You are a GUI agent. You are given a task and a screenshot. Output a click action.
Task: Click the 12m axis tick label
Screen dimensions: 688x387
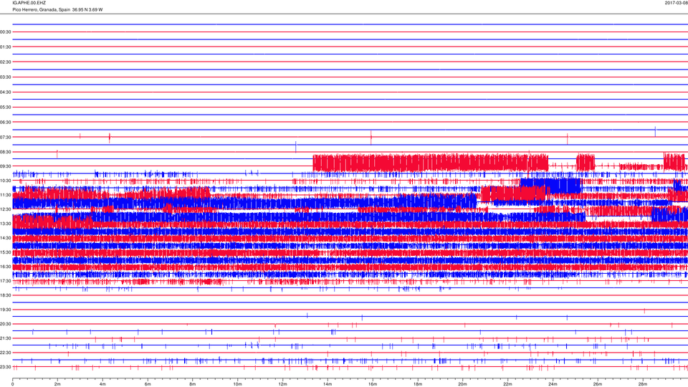pos(282,384)
